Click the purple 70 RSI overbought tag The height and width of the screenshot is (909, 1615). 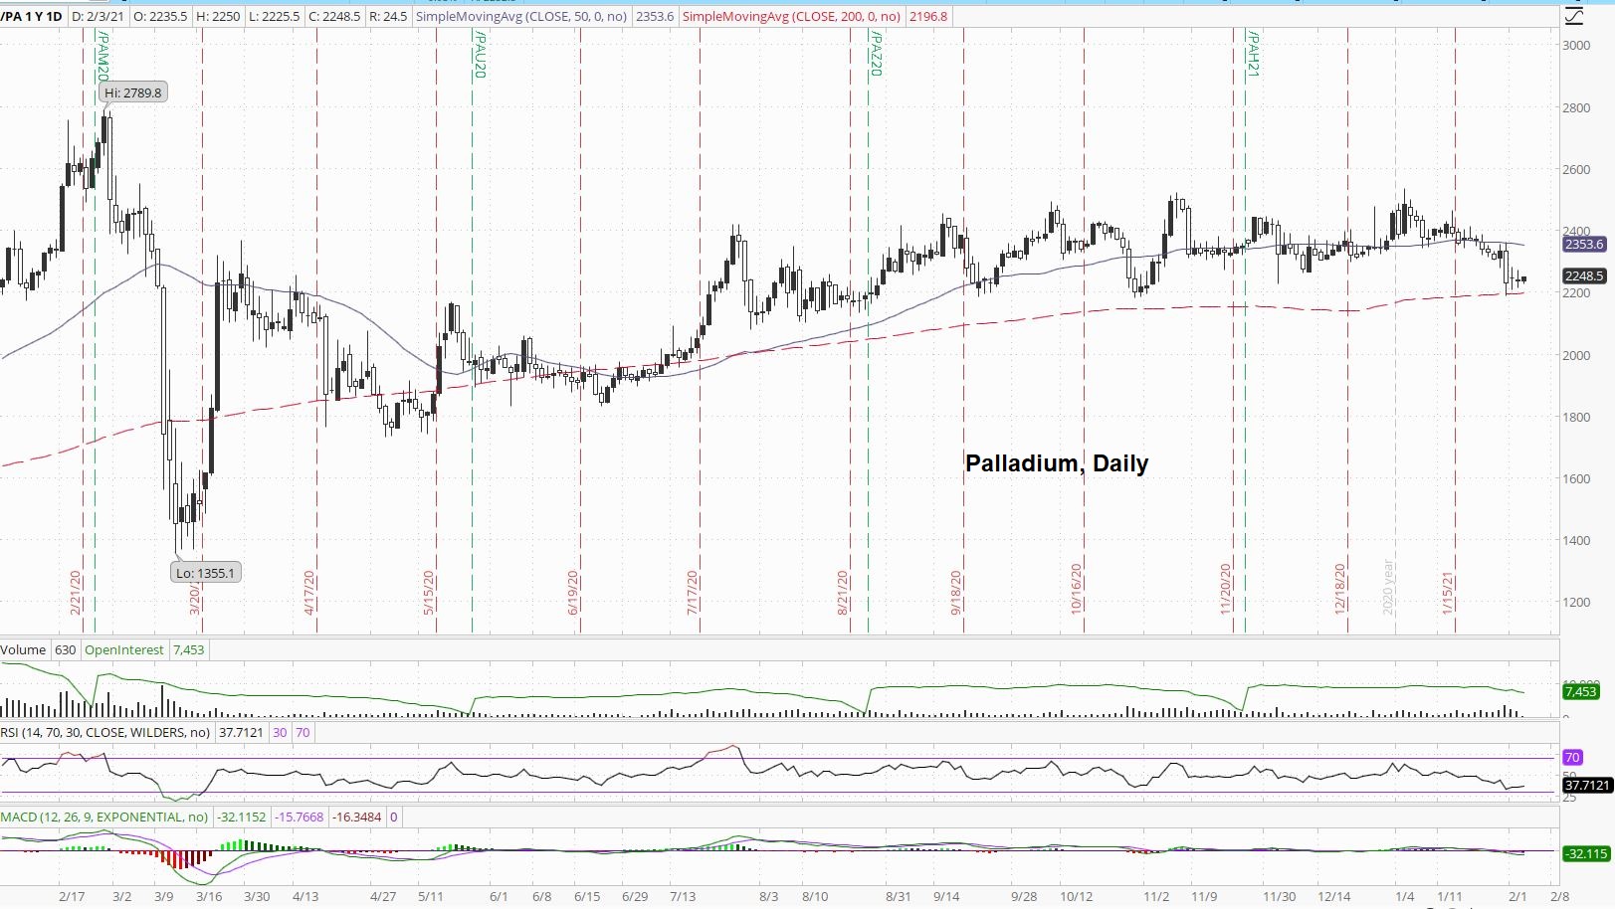1572,758
